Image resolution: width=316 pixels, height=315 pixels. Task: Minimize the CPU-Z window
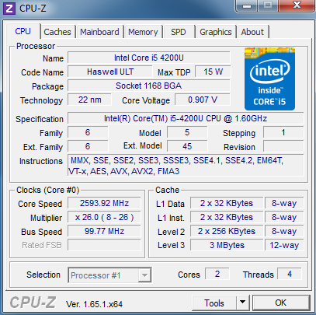248,5
